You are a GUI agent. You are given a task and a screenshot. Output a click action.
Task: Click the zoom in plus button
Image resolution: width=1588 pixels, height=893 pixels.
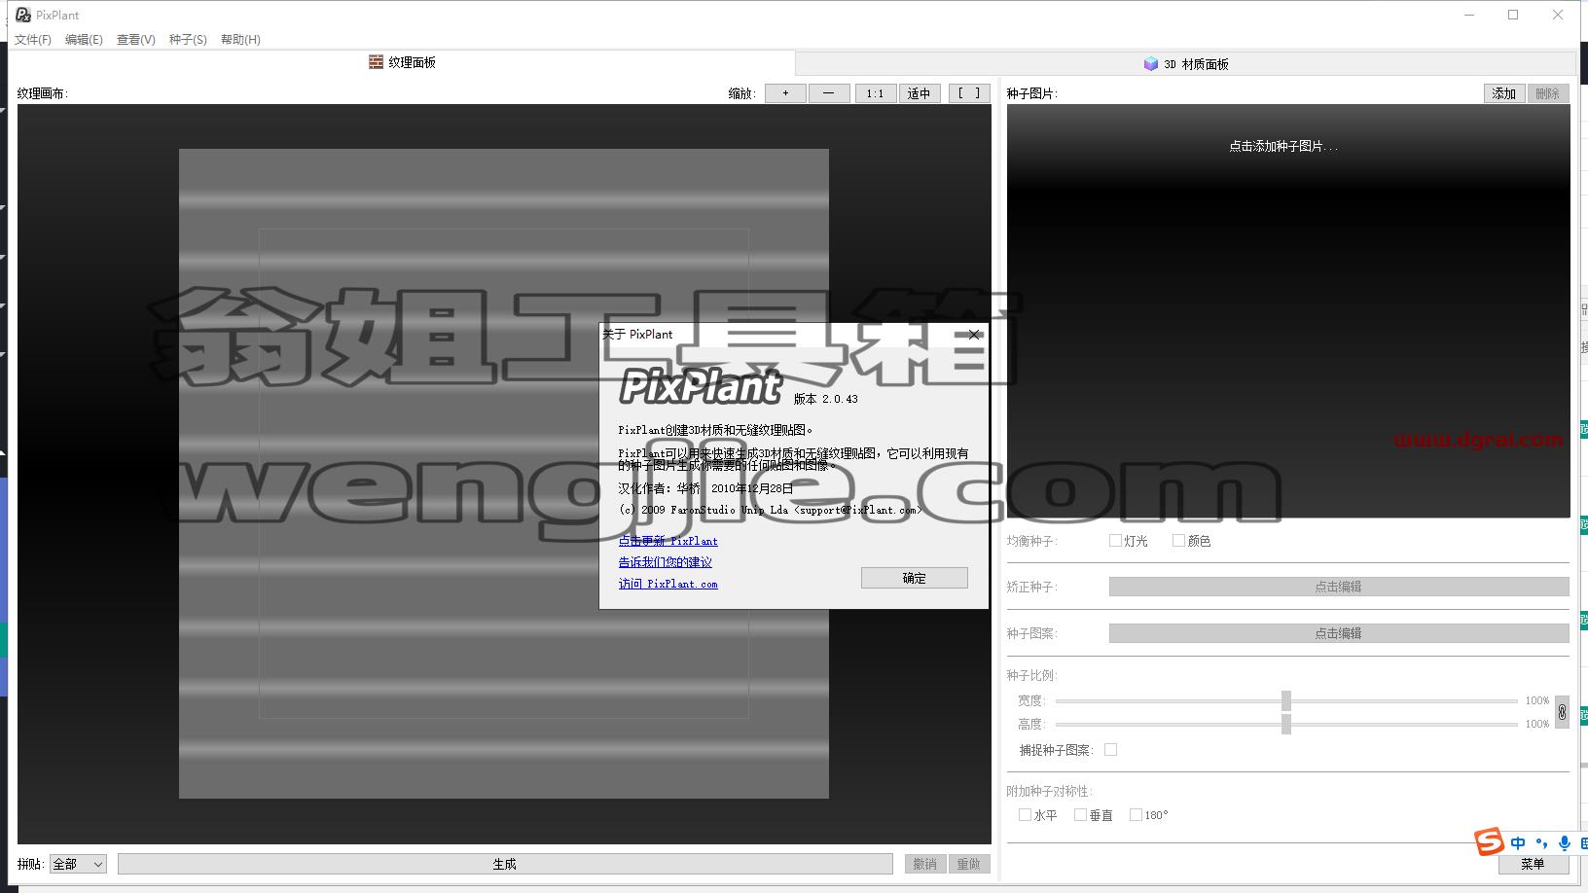[x=785, y=93]
